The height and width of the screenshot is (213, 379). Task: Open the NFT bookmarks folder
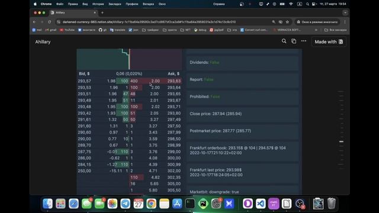tap(185, 30)
